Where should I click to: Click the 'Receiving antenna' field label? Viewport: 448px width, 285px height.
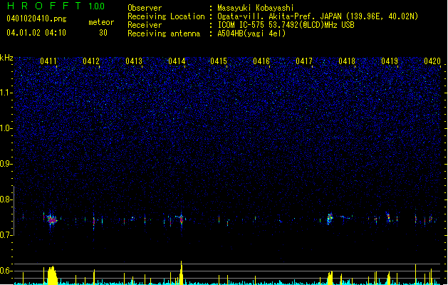(164, 33)
